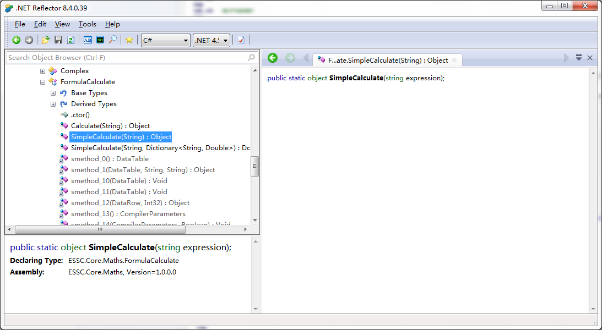Viewport: 602px width, 330px height.
Task: Click the Base Types icon
Action: [x=63, y=93]
